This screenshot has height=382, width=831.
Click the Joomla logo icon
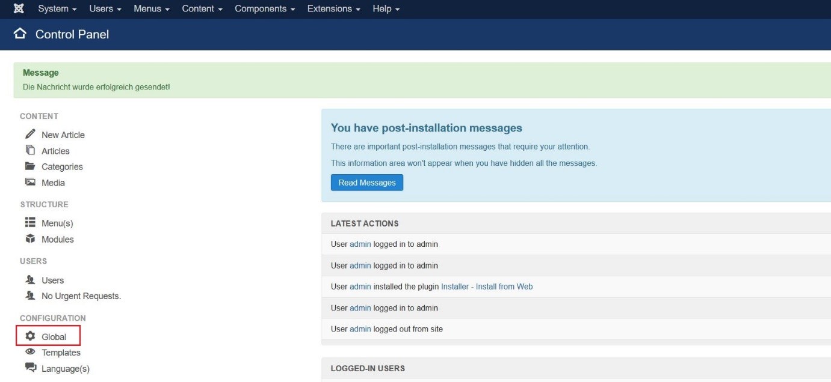click(x=19, y=9)
